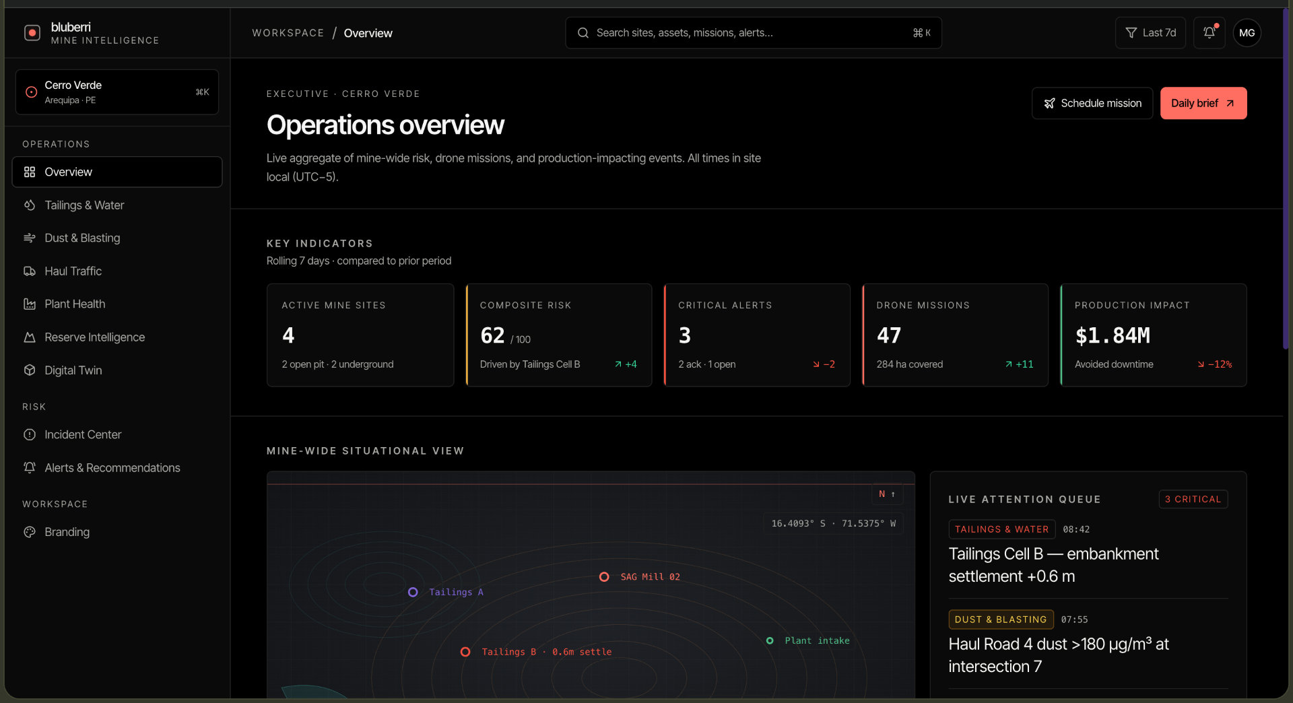The image size is (1293, 703).
Task: Click the Dust & Blasting wind icon
Action: [30, 238]
